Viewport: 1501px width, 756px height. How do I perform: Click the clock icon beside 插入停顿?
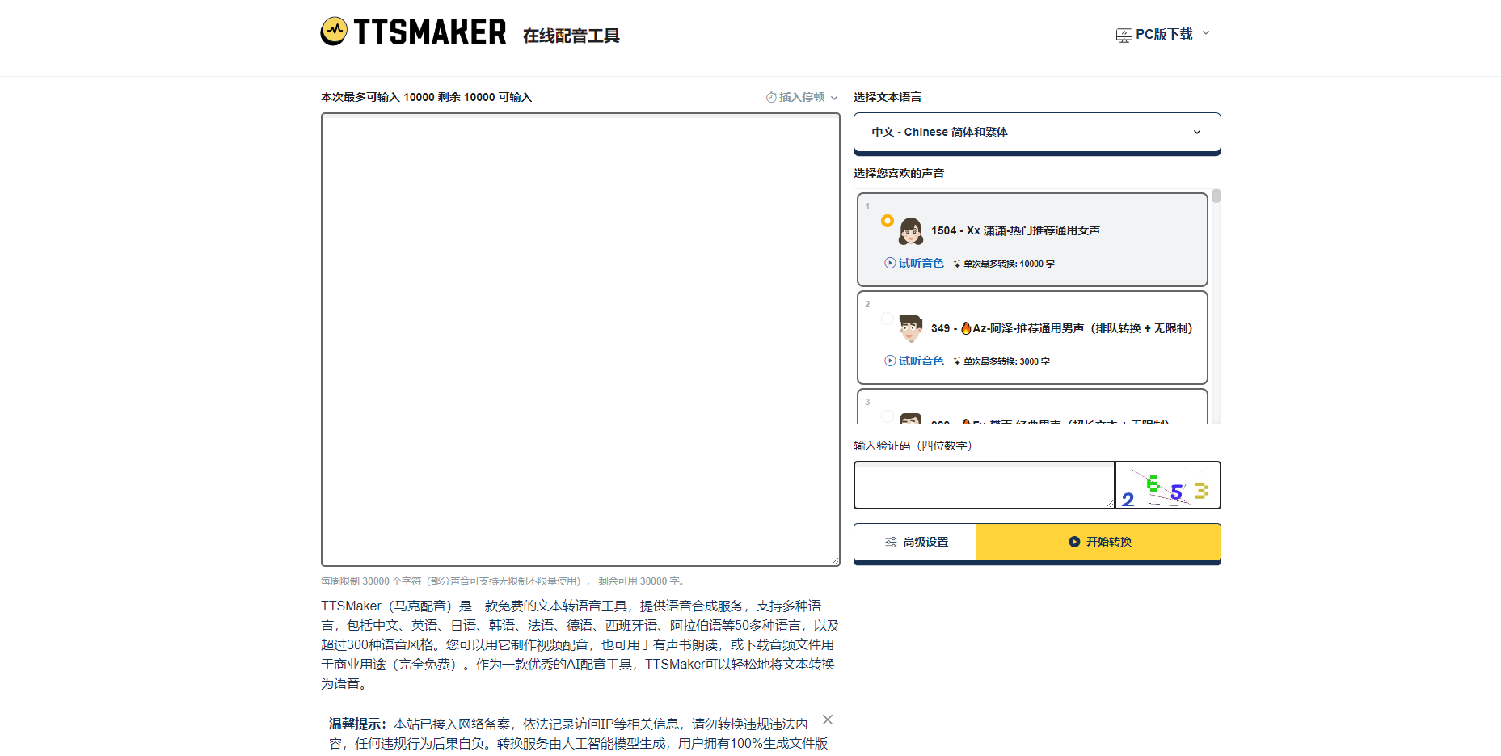[771, 98]
